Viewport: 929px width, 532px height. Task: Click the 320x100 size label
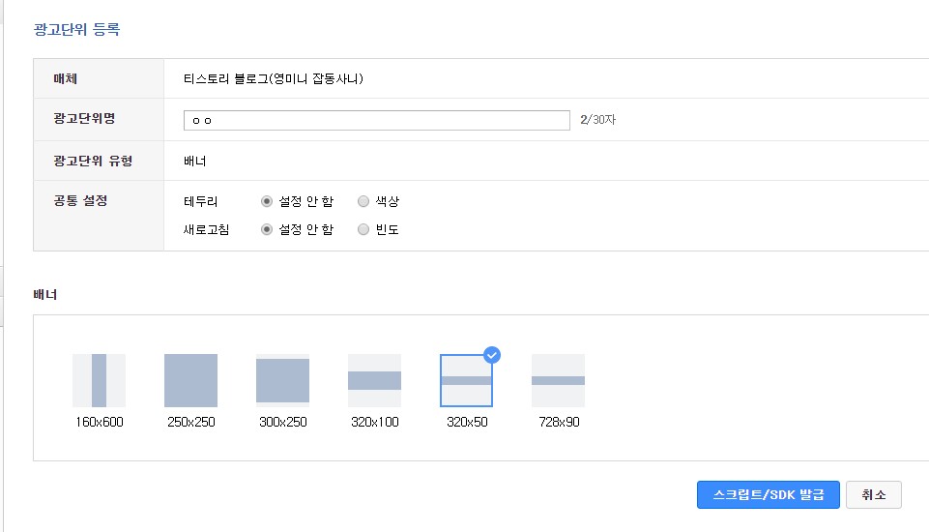[374, 423]
